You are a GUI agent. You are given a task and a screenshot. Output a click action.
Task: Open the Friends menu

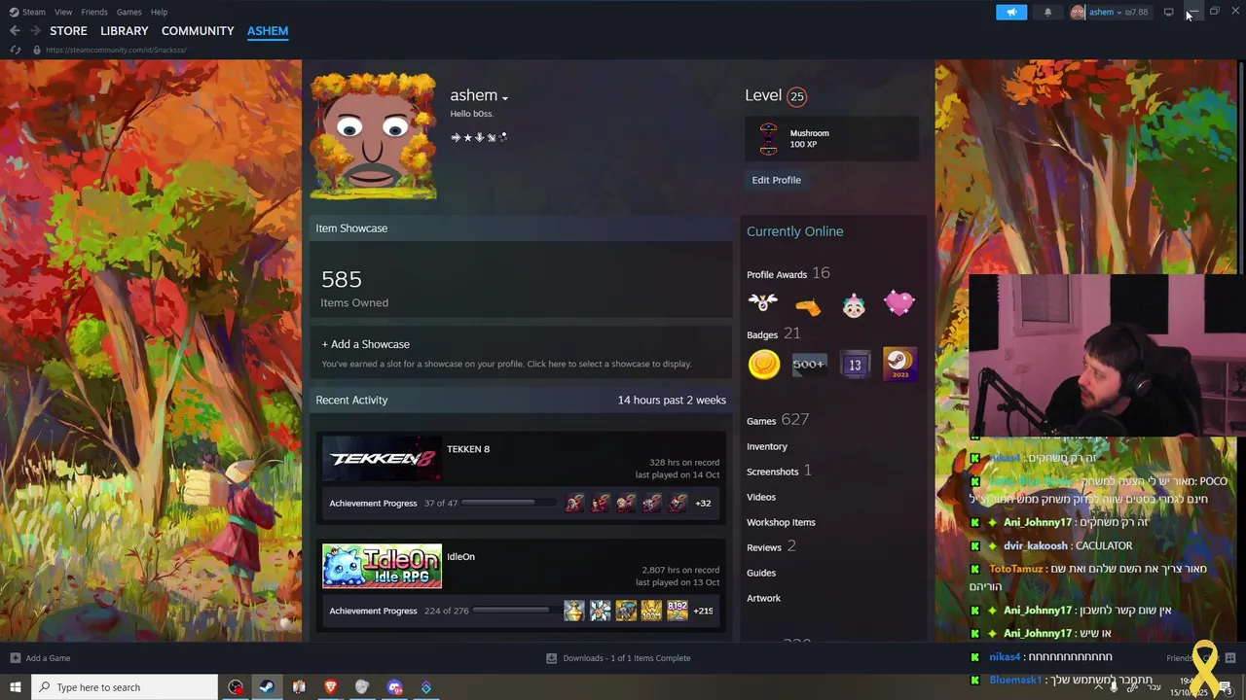pyautogui.click(x=94, y=12)
